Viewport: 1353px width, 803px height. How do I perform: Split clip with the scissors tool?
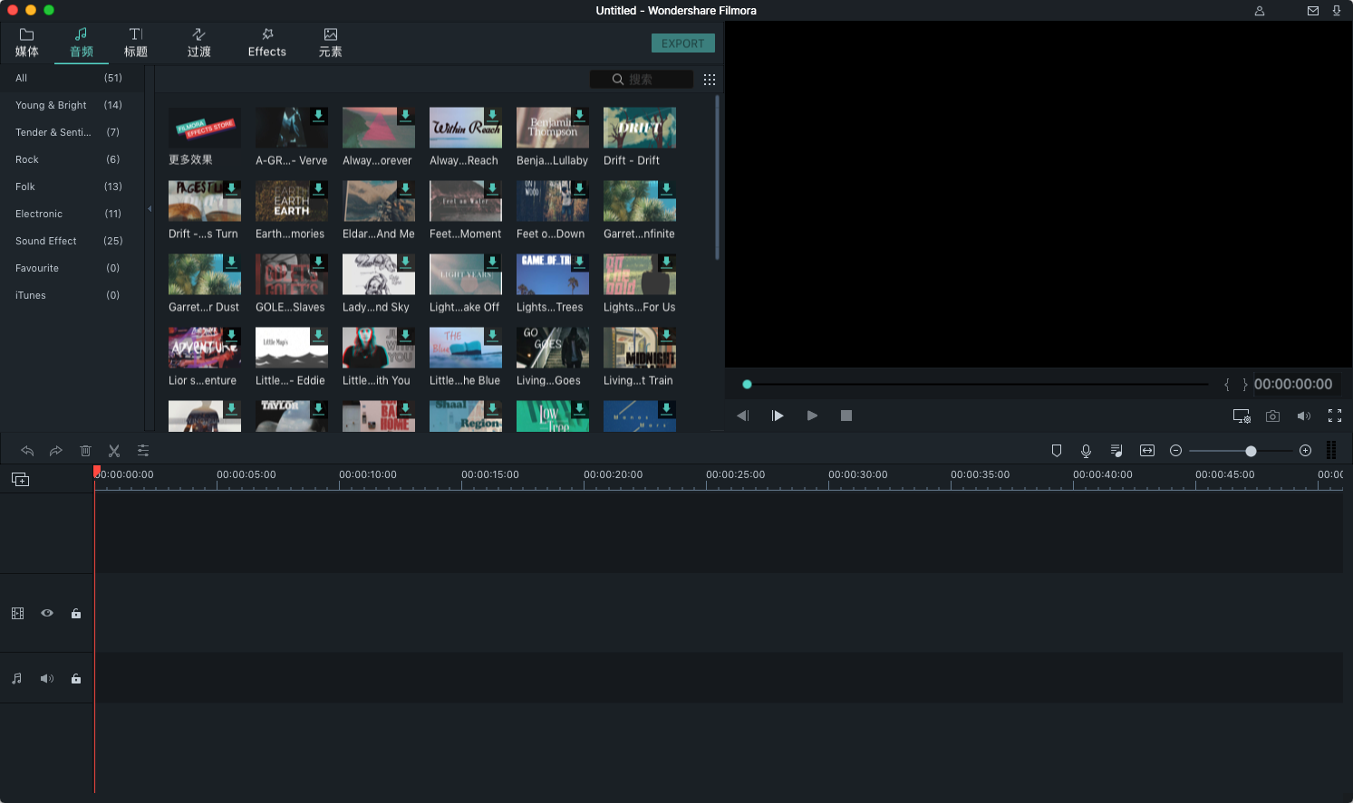(x=114, y=450)
